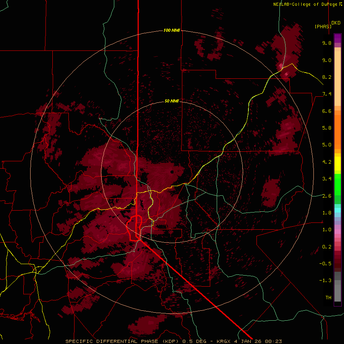Select the 8.2 value on the scale
344x344 pixels.
pyautogui.click(x=327, y=77)
